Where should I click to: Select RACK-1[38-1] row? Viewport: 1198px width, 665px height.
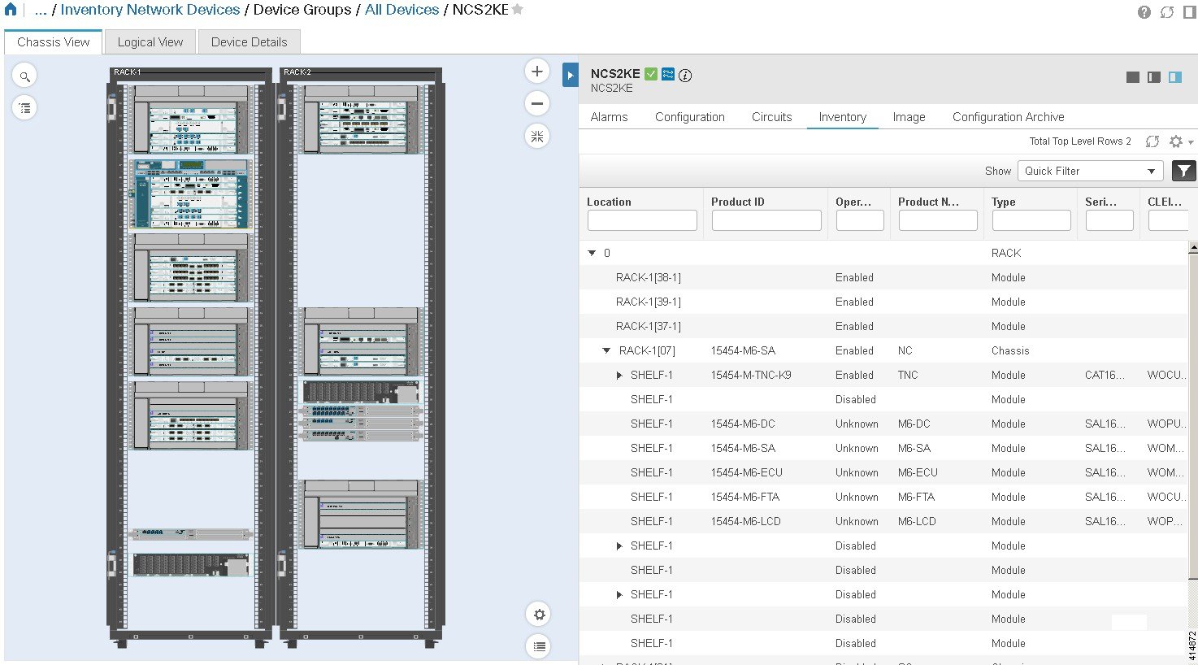click(x=883, y=278)
